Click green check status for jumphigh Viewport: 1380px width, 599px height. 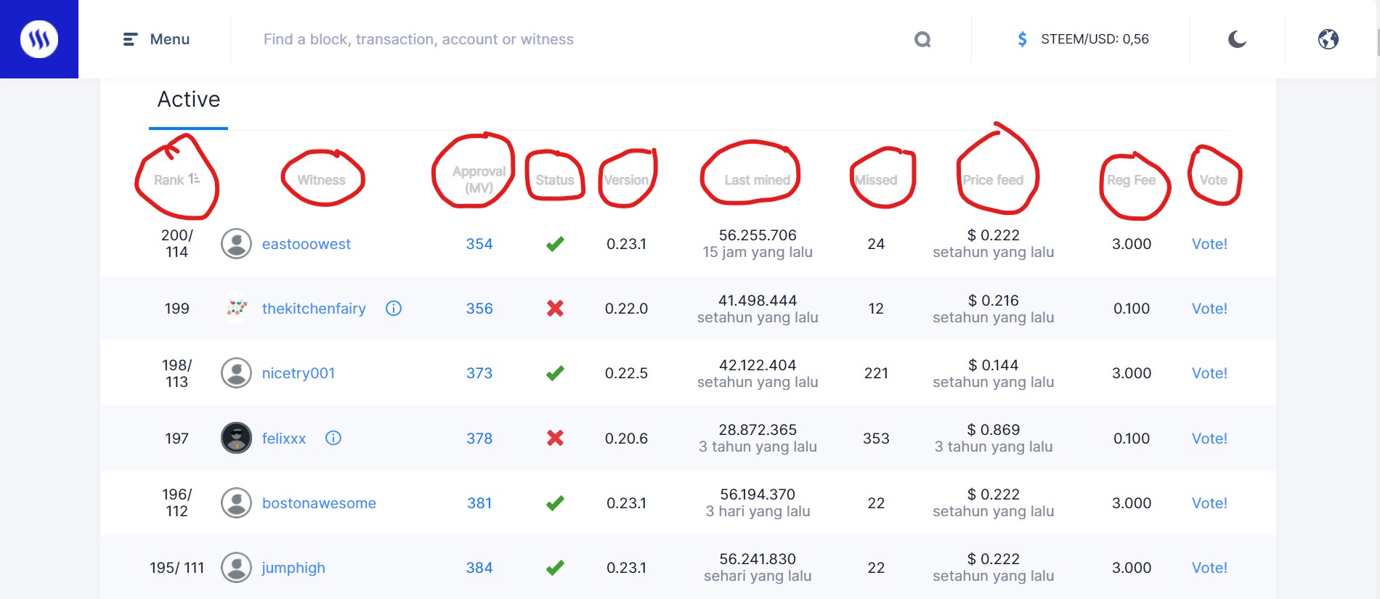pyautogui.click(x=555, y=568)
